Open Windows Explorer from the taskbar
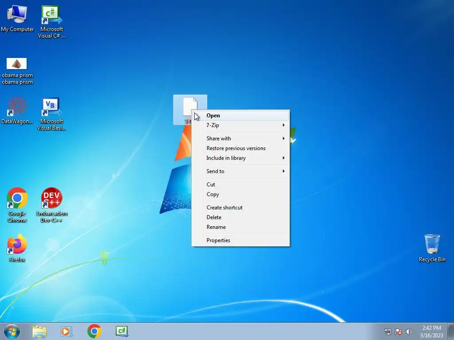The image size is (454, 340). [39, 331]
